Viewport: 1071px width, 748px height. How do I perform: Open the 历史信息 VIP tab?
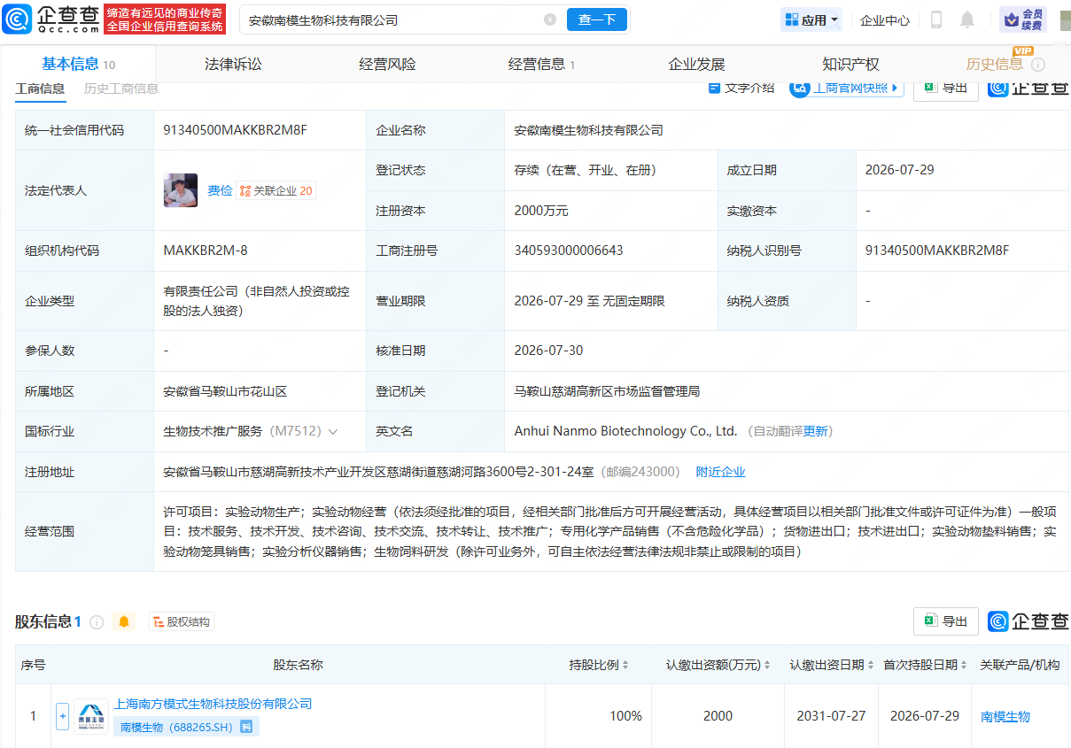[995, 64]
